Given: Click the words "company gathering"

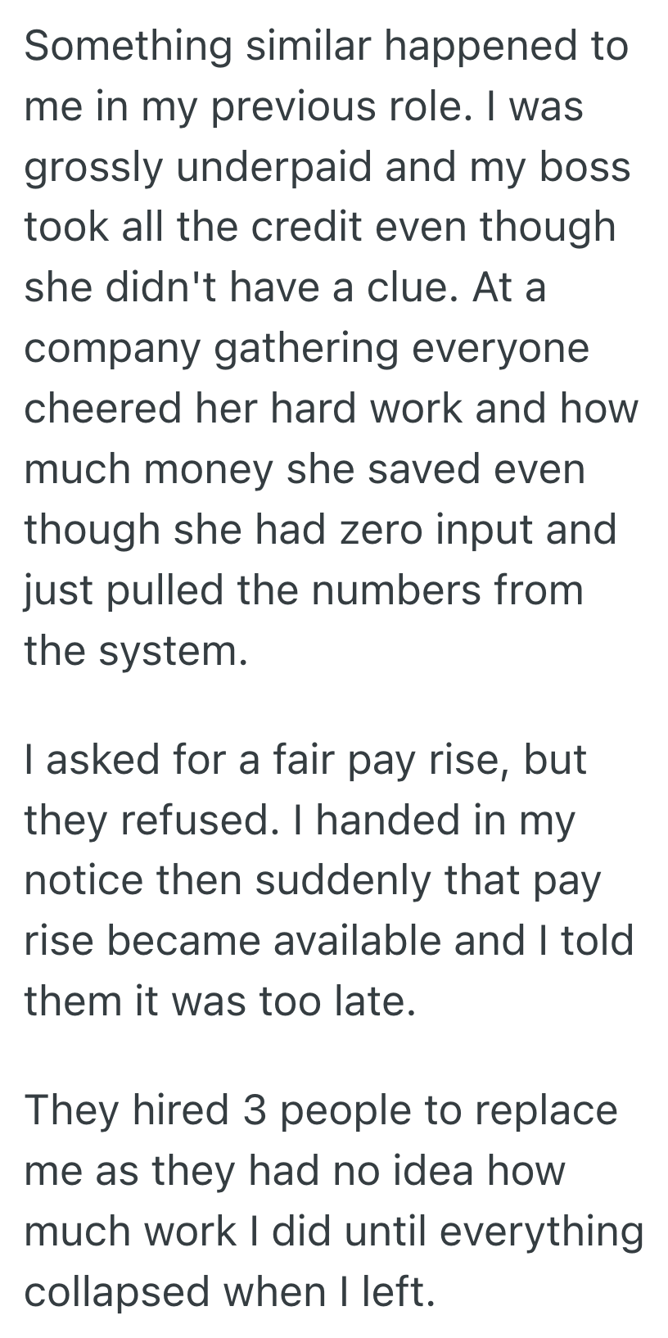Looking at the screenshot, I should tap(213, 349).
